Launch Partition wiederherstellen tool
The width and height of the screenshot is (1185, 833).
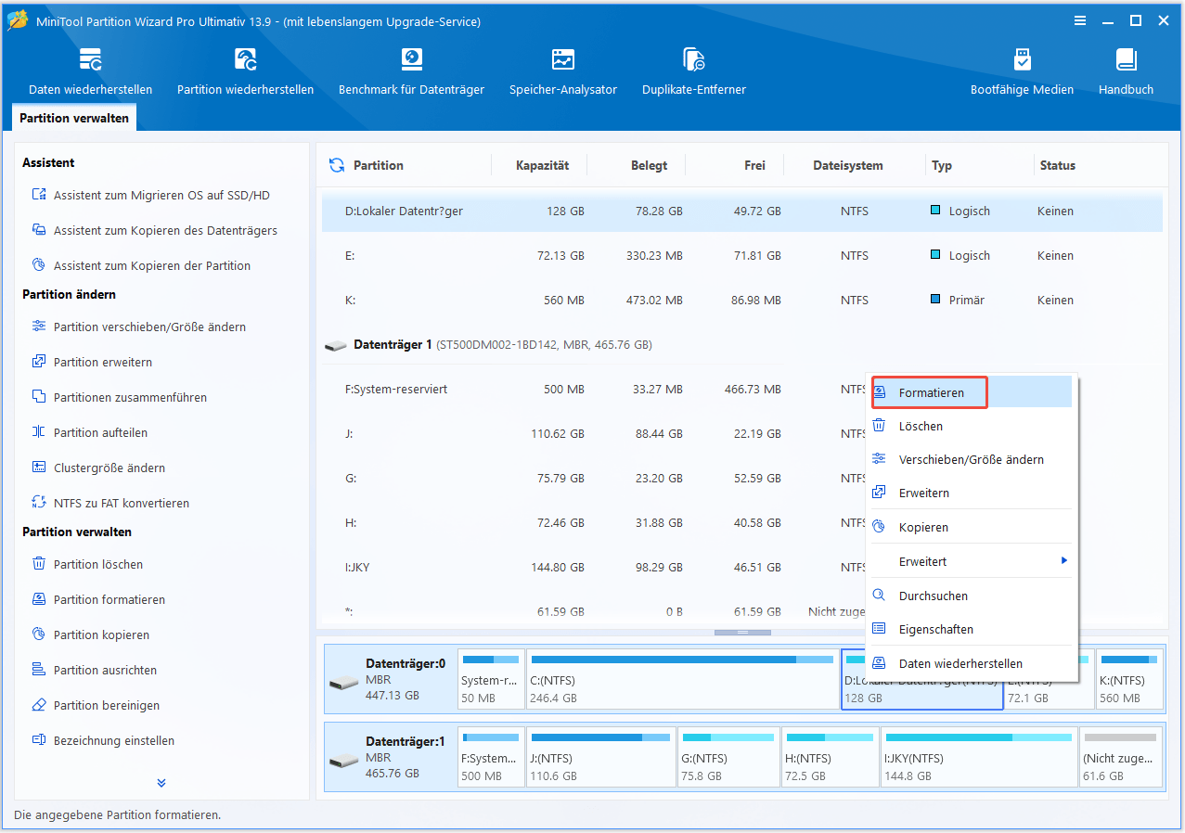(x=245, y=72)
